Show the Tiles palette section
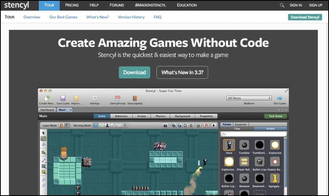 [x=237, y=129]
